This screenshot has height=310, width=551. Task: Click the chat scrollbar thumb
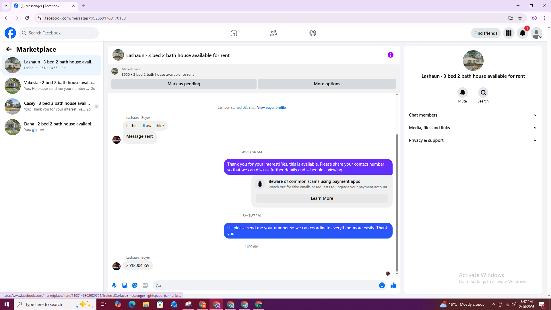pyautogui.click(x=397, y=203)
